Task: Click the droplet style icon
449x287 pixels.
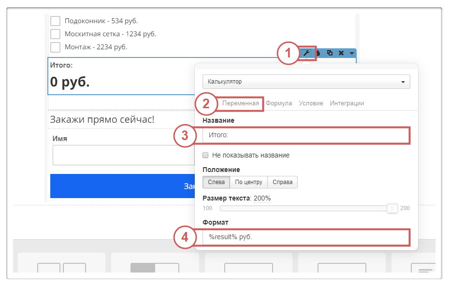Action: click(319, 53)
